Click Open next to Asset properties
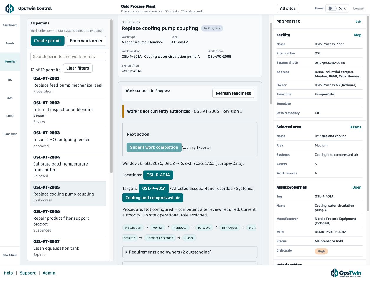Image resolution: width=370 pixels, height=281 pixels. (357, 187)
